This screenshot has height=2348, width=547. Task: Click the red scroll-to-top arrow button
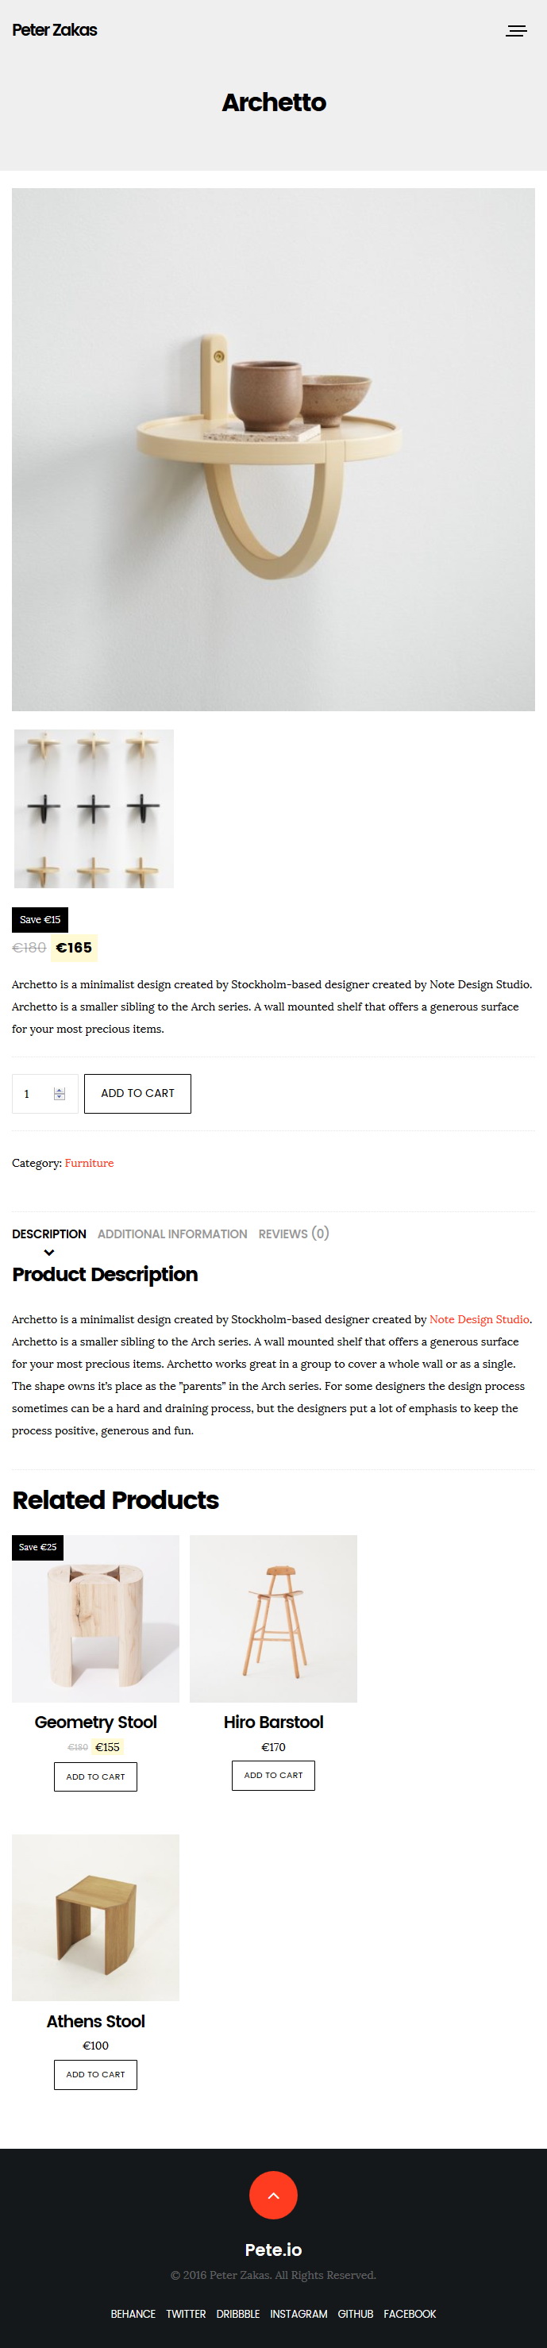[x=273, y=2195]
